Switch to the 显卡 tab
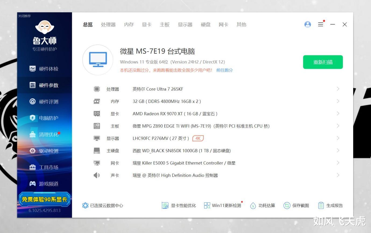This screenshot has width=371, height=233. click(x=147, y=24)
